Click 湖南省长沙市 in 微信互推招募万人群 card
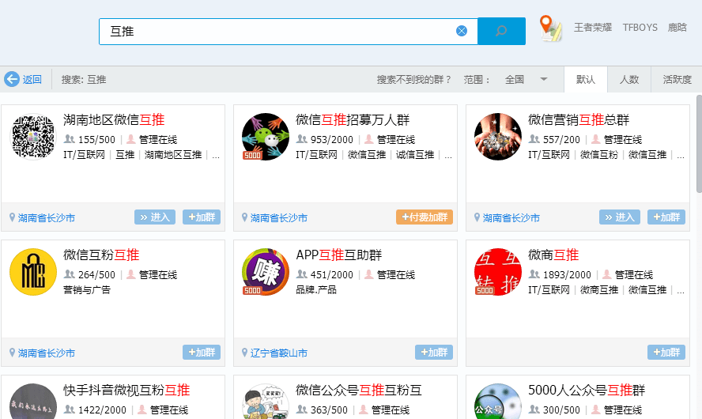 (279, 217)
